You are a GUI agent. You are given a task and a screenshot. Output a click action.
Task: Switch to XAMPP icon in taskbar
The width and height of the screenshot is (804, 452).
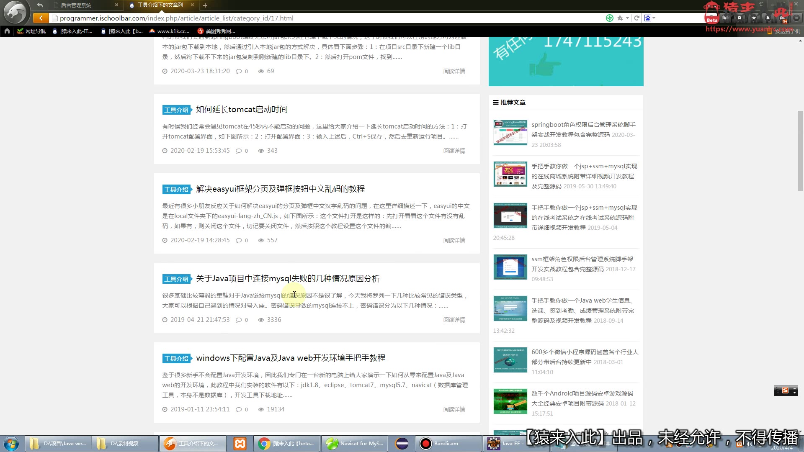[240, 444]
